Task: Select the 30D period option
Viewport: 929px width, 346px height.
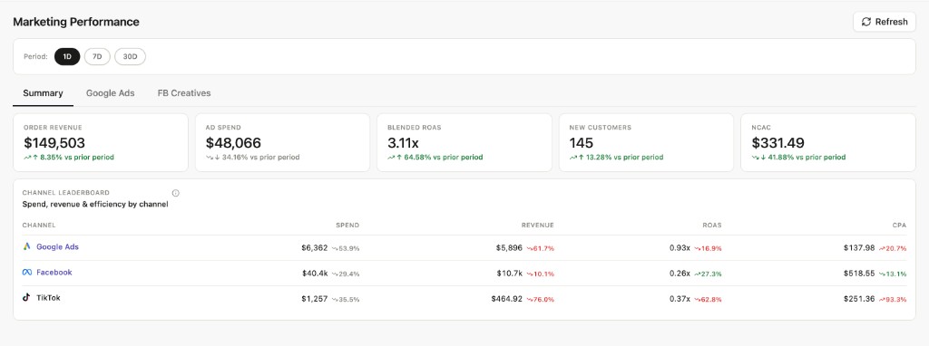Action: pyautogui.click(x=130, y=57)
